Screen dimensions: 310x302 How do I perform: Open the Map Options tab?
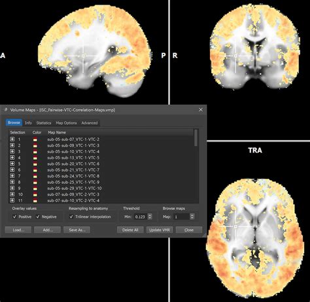click(x=66, y=123)
